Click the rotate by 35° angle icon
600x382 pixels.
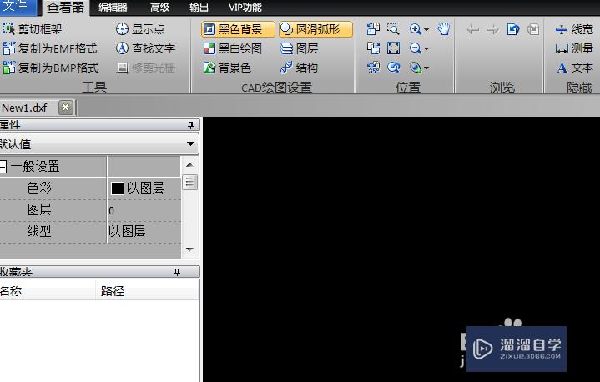pyautogui.click(x=373, y=68)
